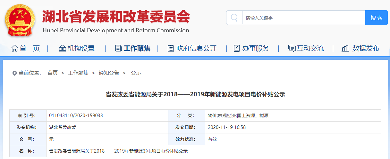Open the 机构设置 menu

81,48
